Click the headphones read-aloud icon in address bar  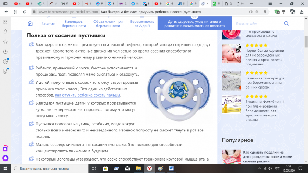pos(251,12)
